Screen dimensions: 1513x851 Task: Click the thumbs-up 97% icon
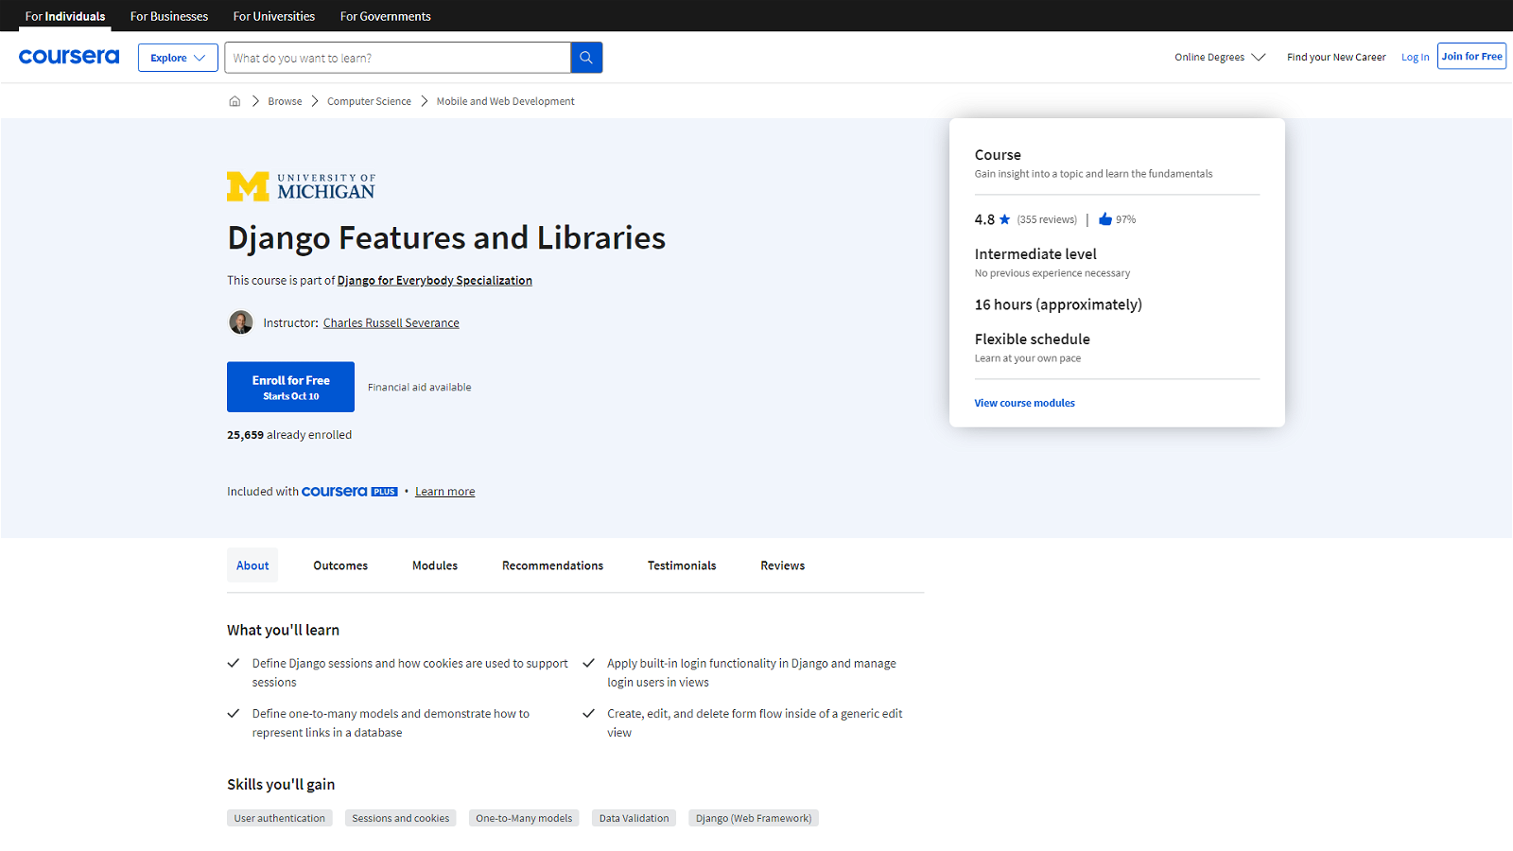(x=1105, y=219)
